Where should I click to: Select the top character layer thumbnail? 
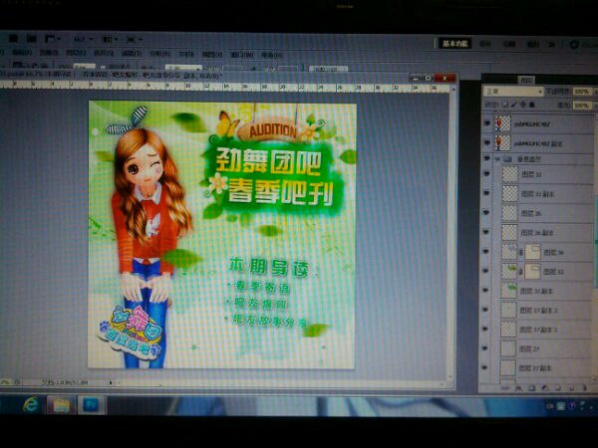coord(502,123)
